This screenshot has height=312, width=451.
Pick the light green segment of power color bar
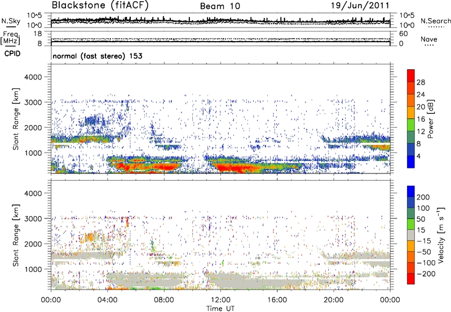[x=411, y=125]
